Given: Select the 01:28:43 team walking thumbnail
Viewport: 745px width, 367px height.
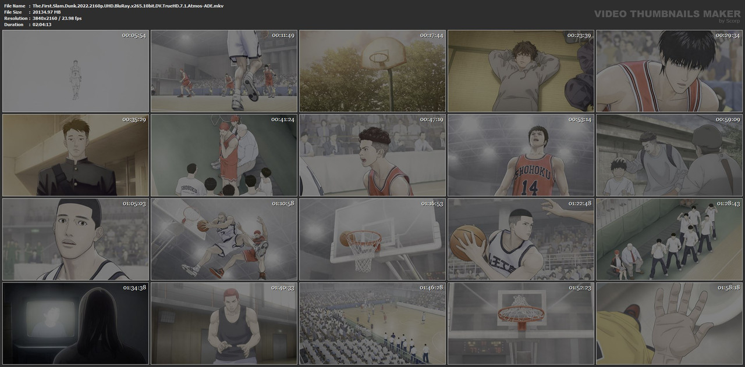Looking at the screenshot, I should point(669,239).
